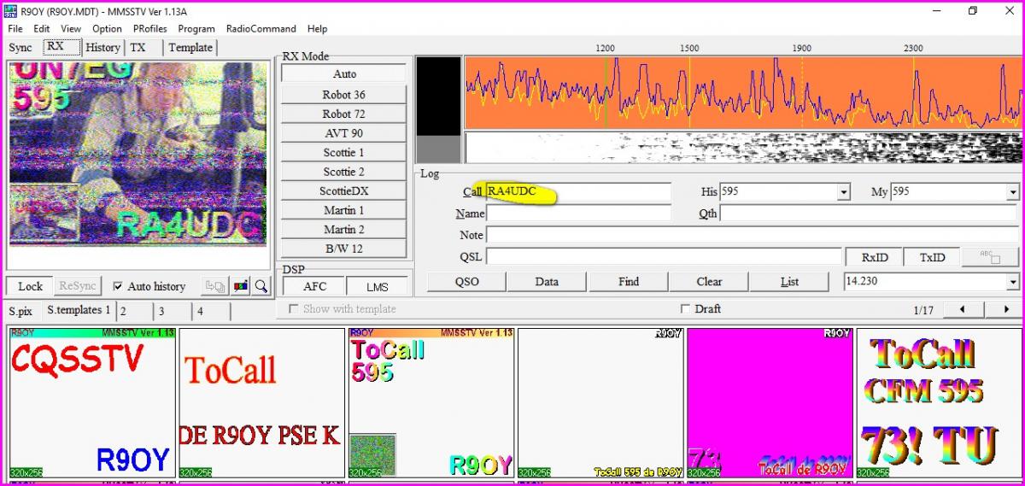Open the 14.230 frequency dropdown

click(1012, 282)
